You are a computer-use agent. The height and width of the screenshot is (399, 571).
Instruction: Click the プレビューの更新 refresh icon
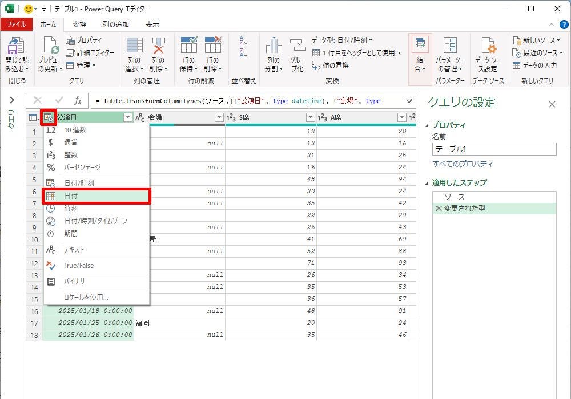click(50, 46)
